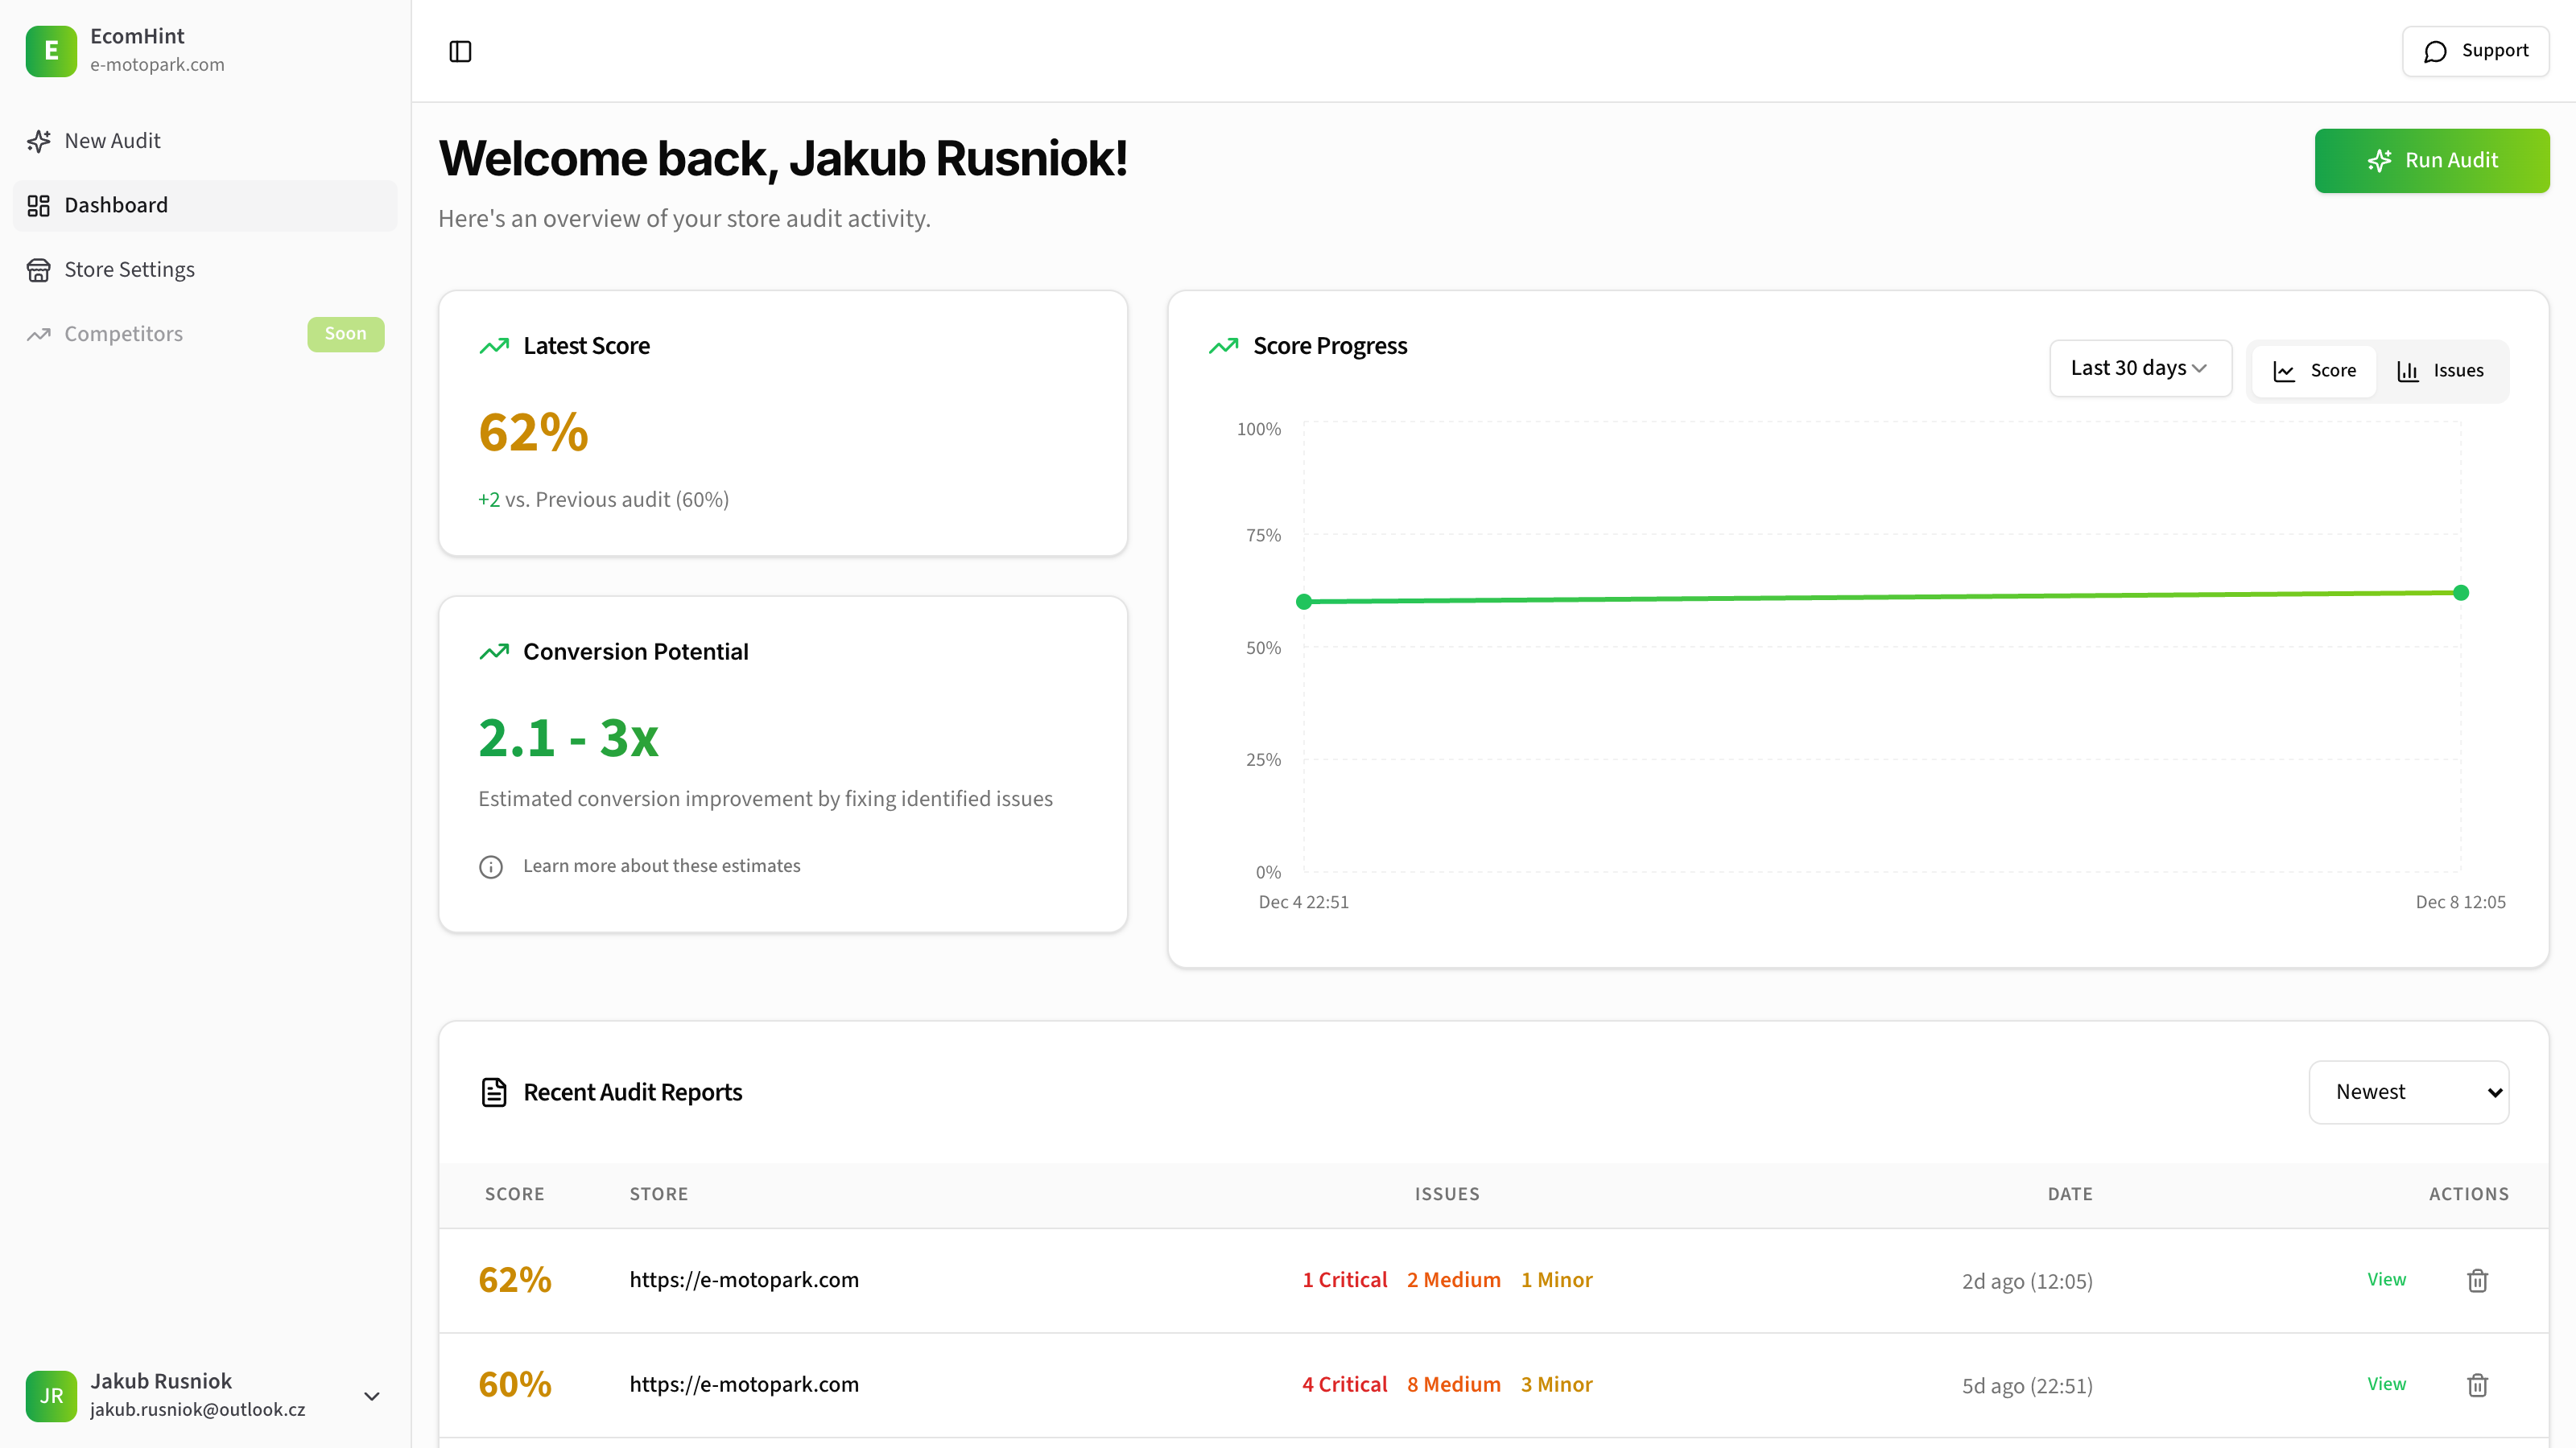Viewport: 2576px width, 1448px height.
Task: Click the Dec 8 chart data point
Action: tap(2461, 593)
